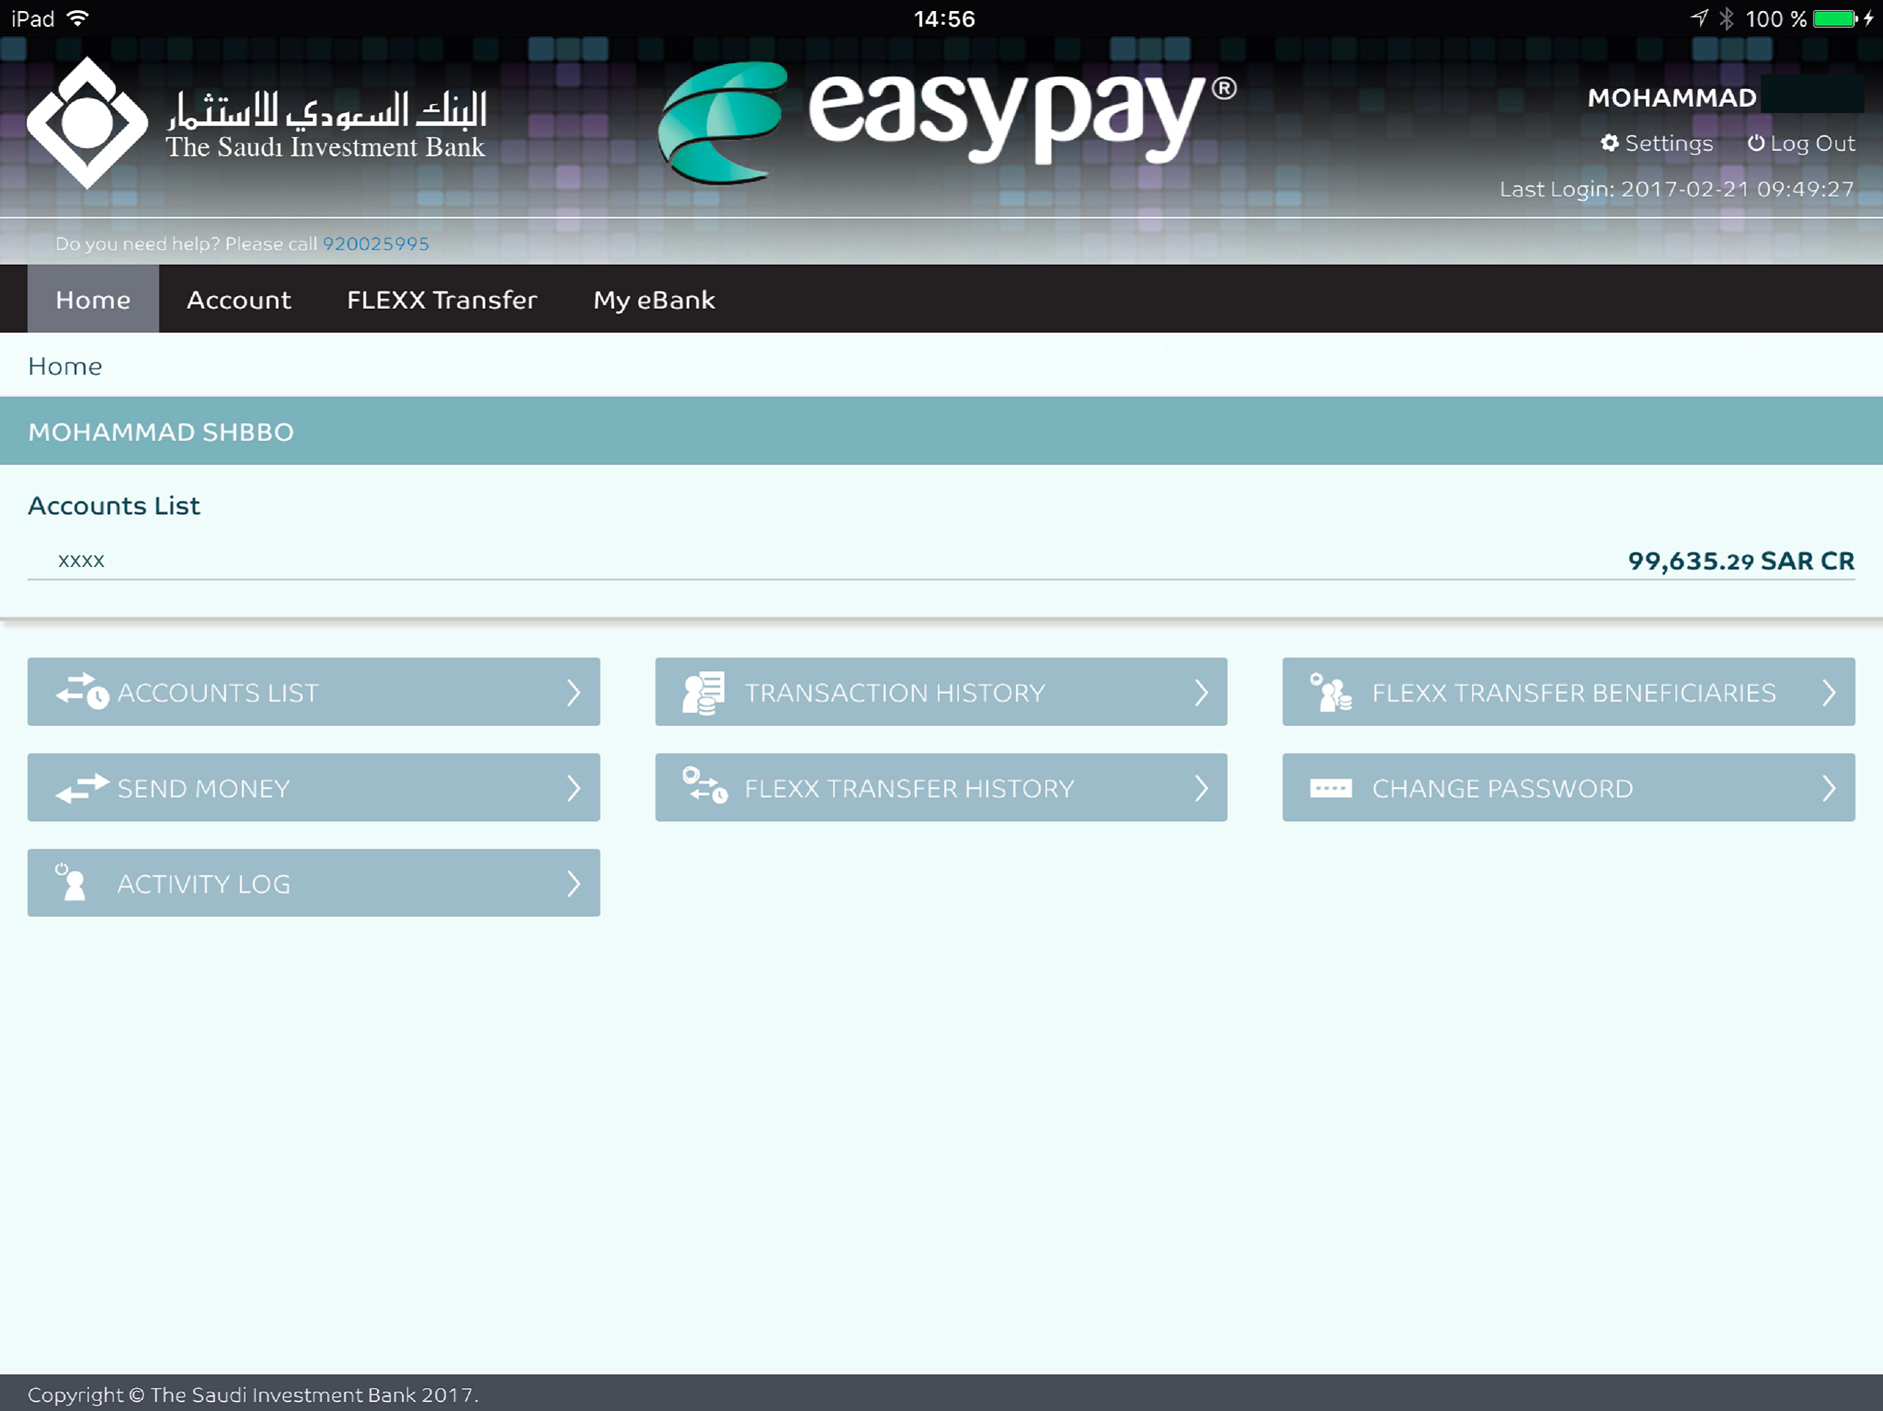Click the Change Password dots icon

1330,788
